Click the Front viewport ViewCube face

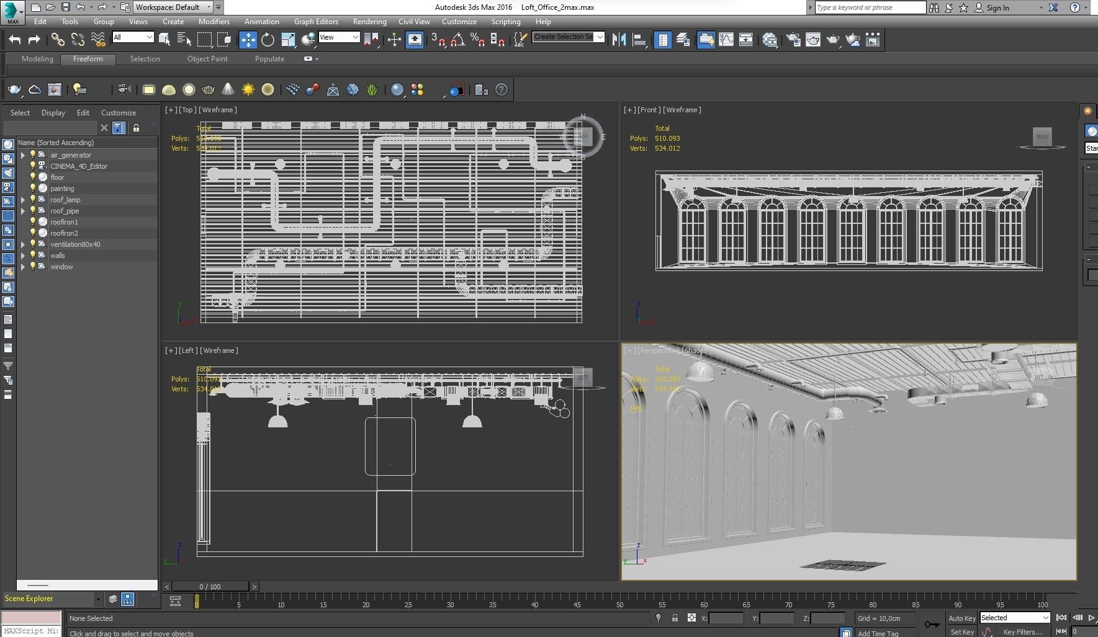click(x=1042, y=137)
